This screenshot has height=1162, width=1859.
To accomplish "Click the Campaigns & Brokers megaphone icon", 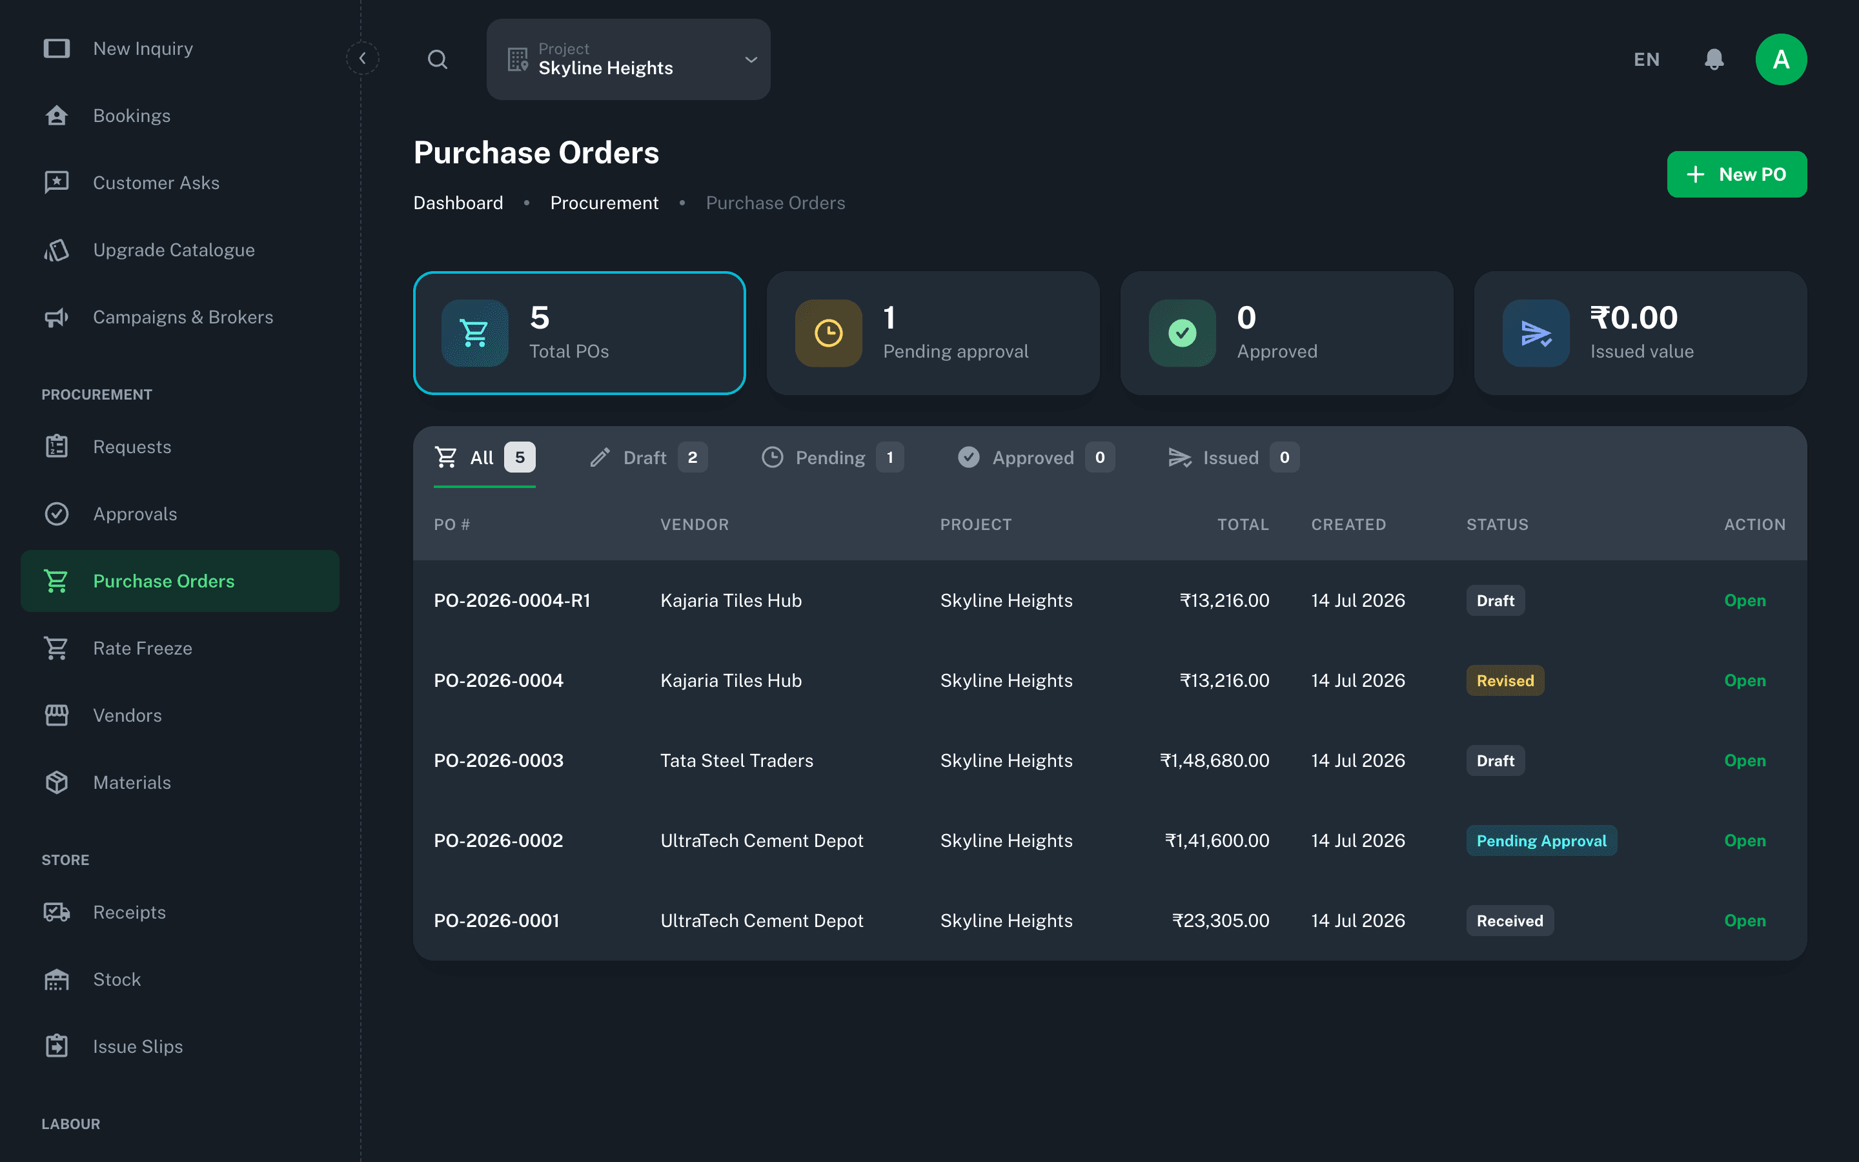I will 56,316.
